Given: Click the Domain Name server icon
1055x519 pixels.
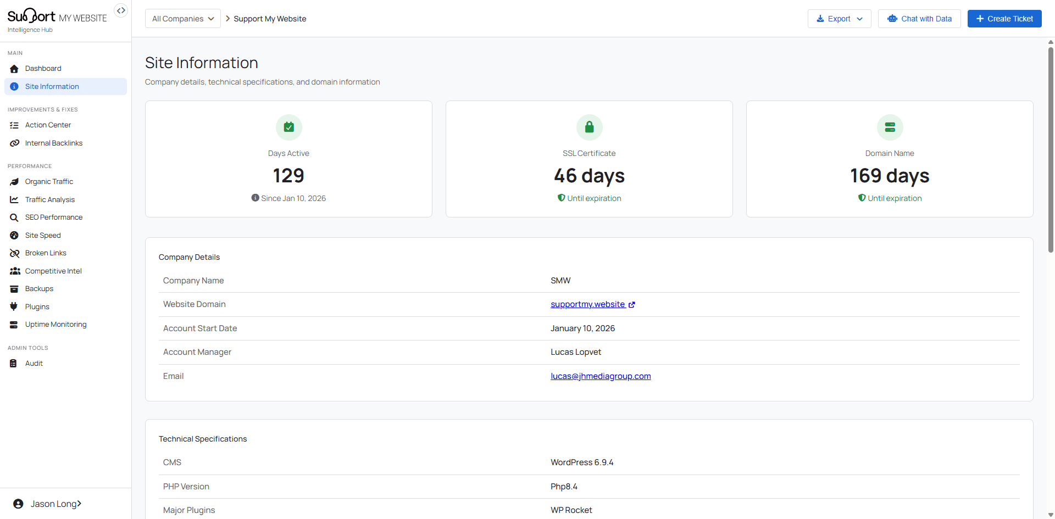Looking at the screenshot, I should (890, 127).
